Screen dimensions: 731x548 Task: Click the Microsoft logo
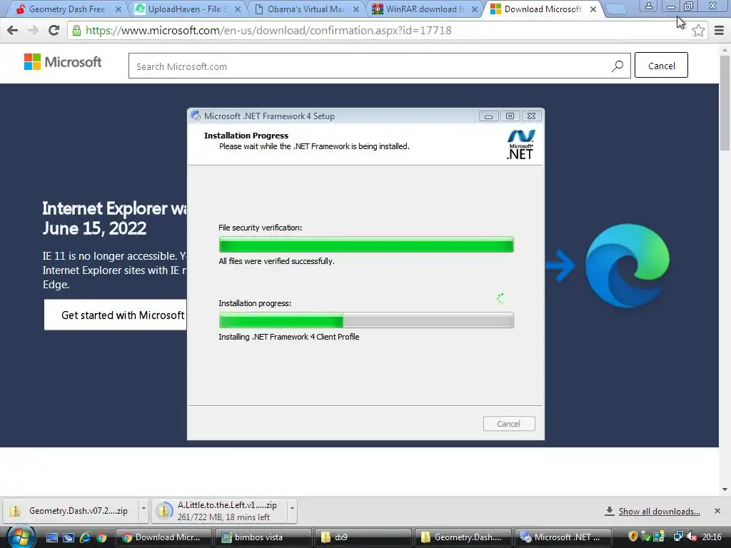pyautogui.click(x=63, y=61)
